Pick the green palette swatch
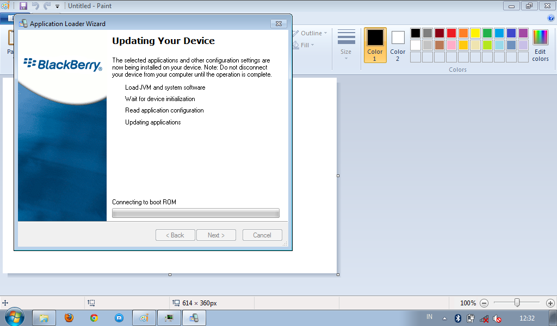Screen dimensions: 557x326 point(487,33)
